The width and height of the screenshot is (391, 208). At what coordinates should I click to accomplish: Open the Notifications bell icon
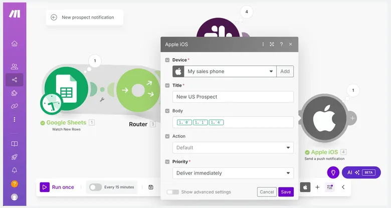point(15,170)
